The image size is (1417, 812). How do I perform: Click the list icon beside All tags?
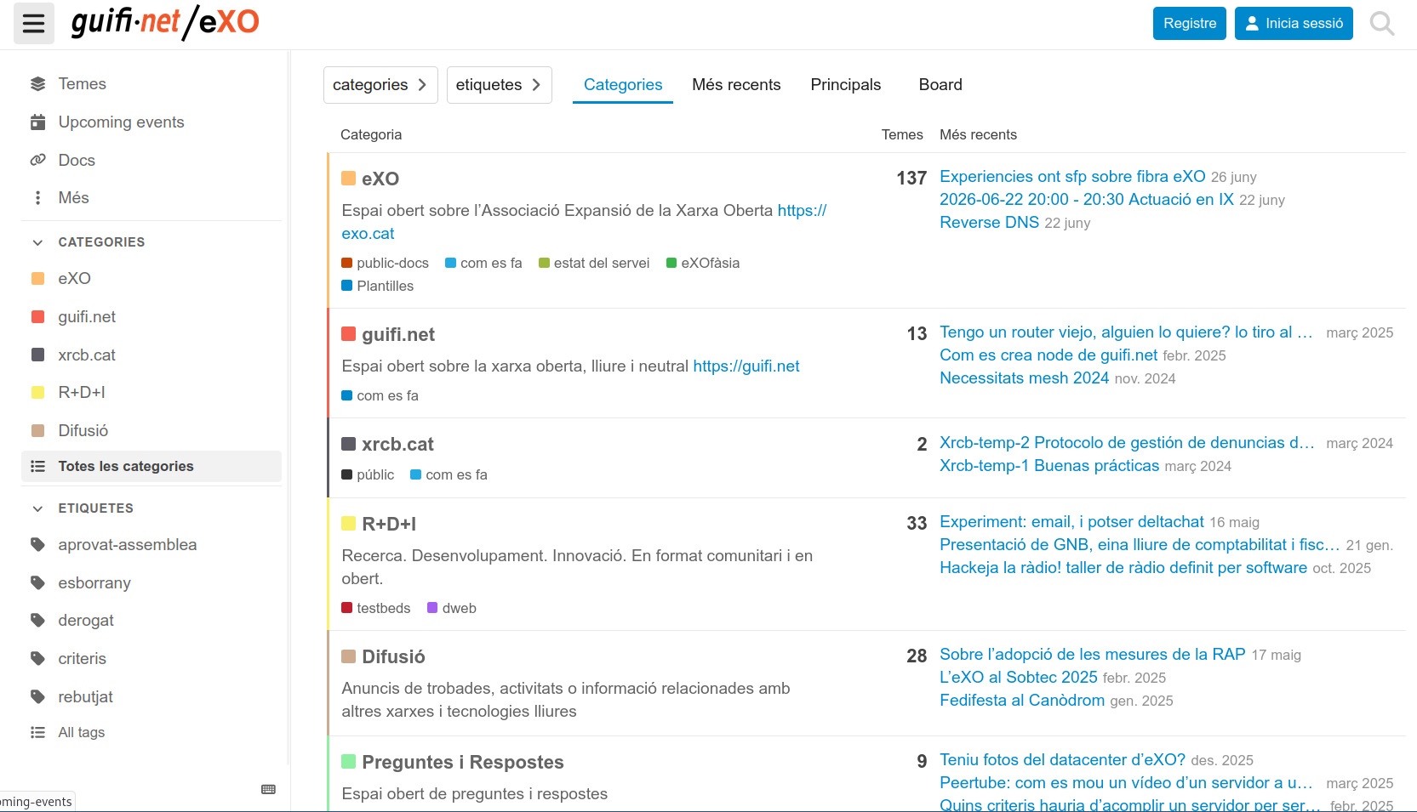click(x=37, y=732)
